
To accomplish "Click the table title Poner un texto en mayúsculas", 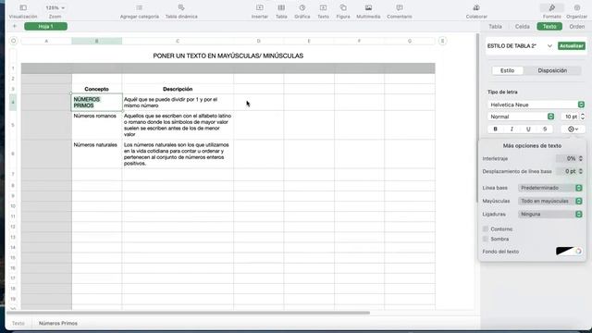I will [x=228, y=55].
